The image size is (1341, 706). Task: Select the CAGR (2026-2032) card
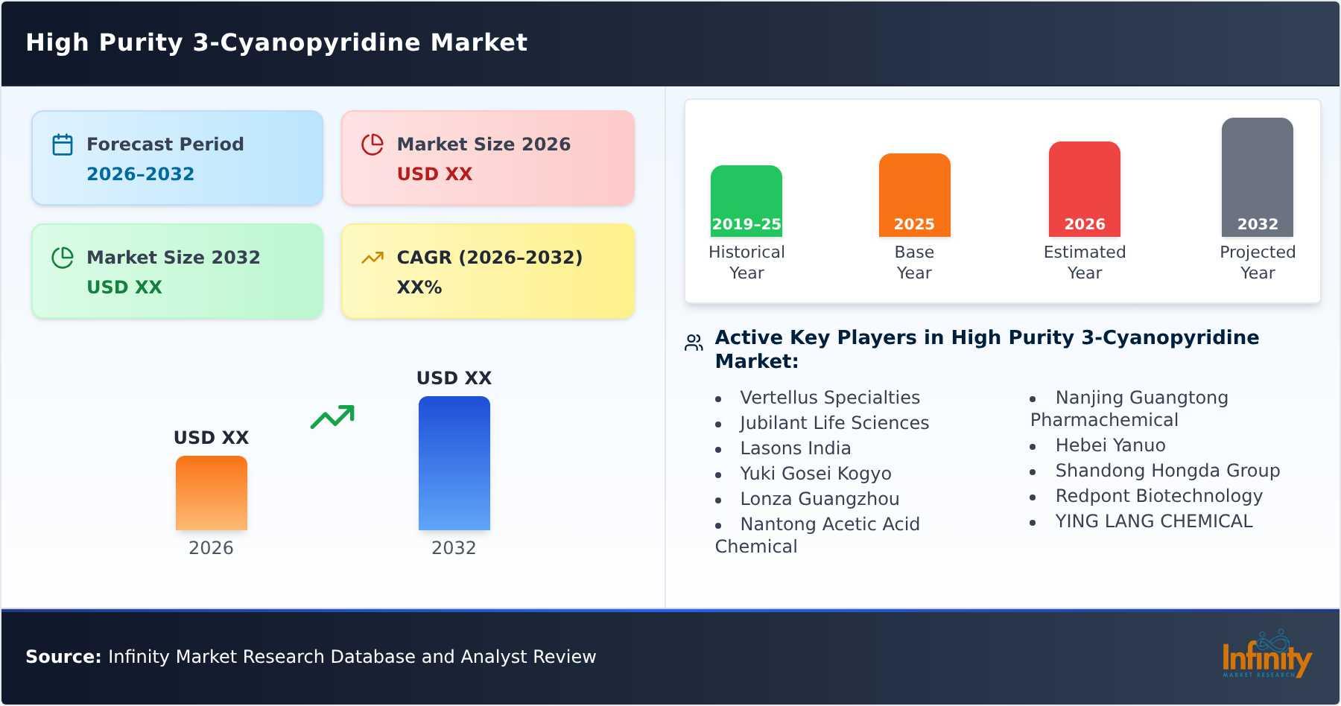(x=488, y=271)
